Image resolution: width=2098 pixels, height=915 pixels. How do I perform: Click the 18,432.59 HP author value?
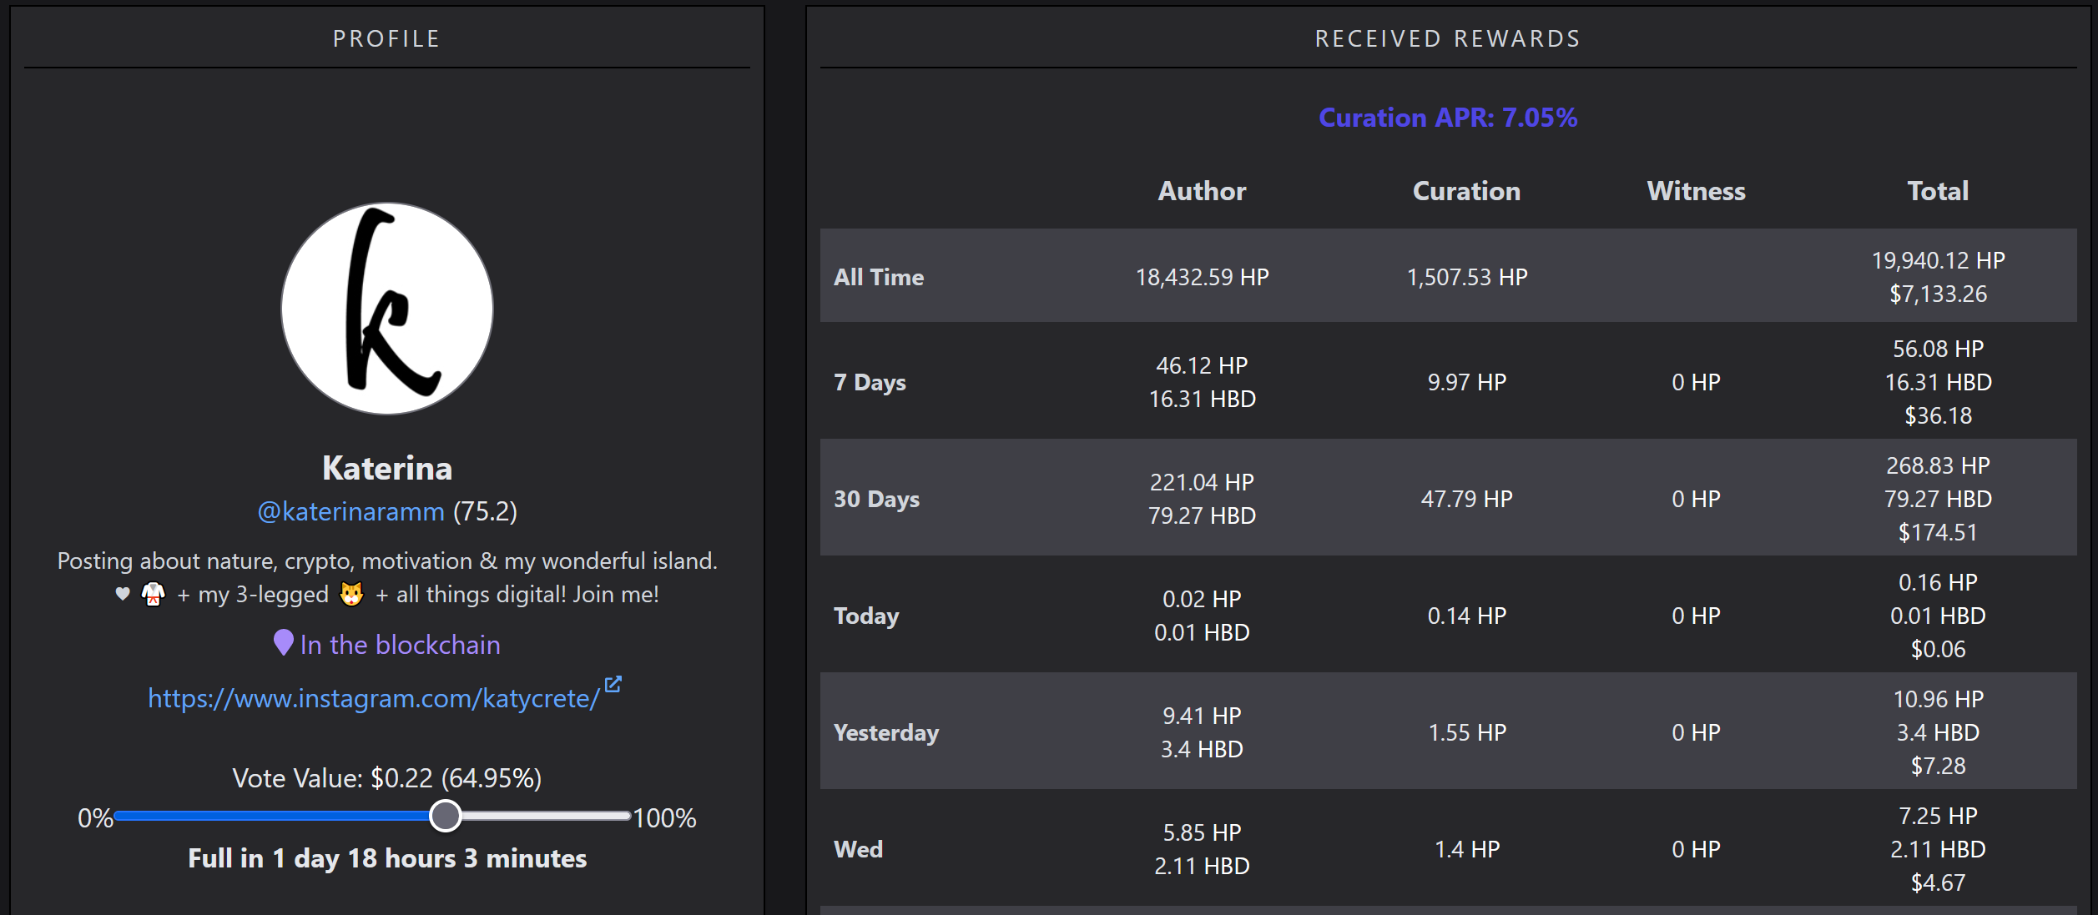[x=1202, y=277]
